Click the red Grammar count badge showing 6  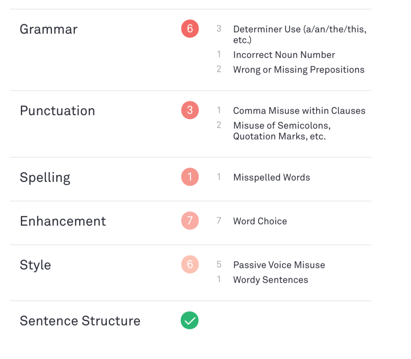click(x=190, y=29)
